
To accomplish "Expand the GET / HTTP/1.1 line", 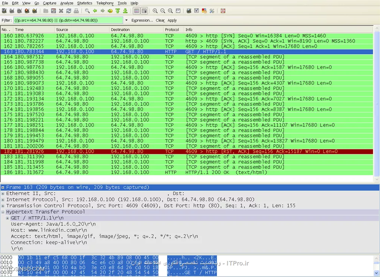I will (x=7, y=218).
